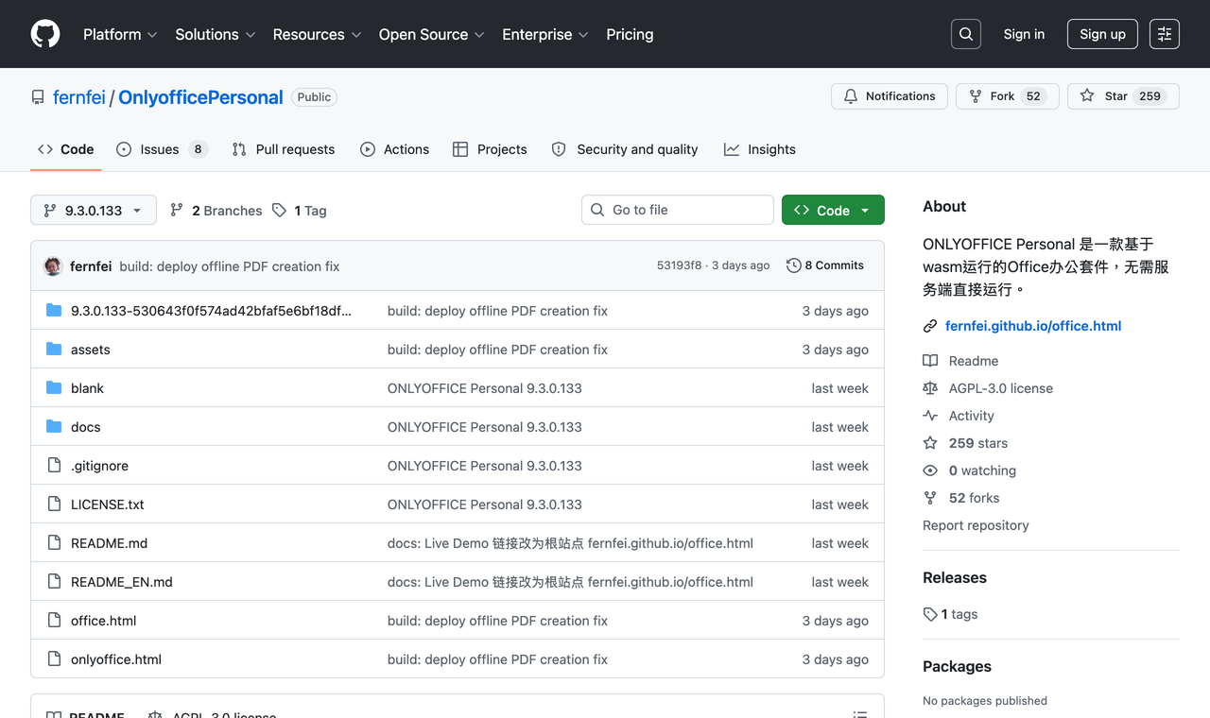Open the fernfei owner profile link
1210x718 pixels.
click(79, 97)
